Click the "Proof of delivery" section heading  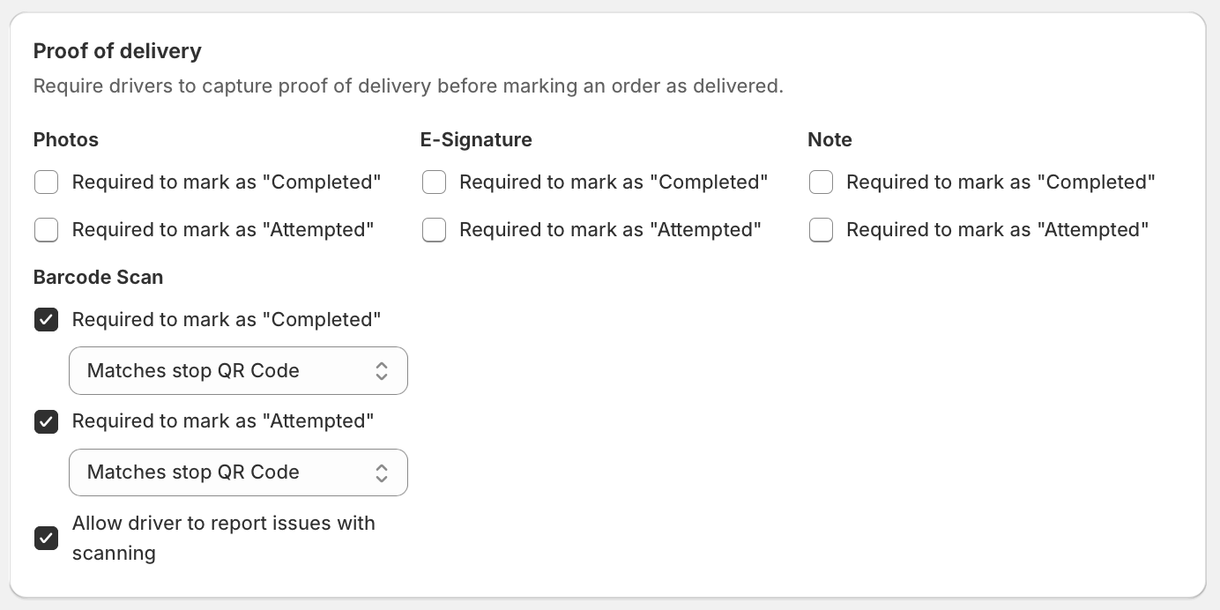click(x=117, y=51)
